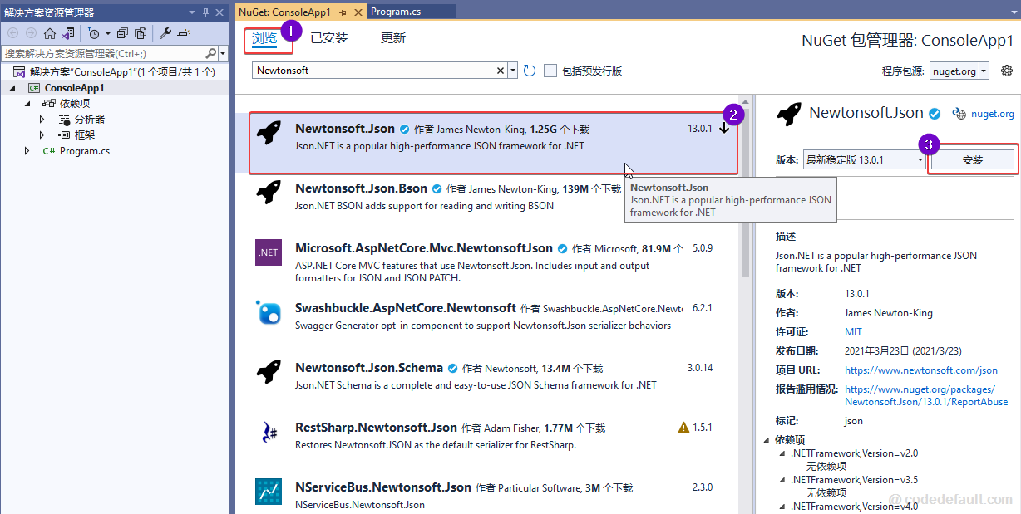Click the Home icon in Solution Explorer

49,33
